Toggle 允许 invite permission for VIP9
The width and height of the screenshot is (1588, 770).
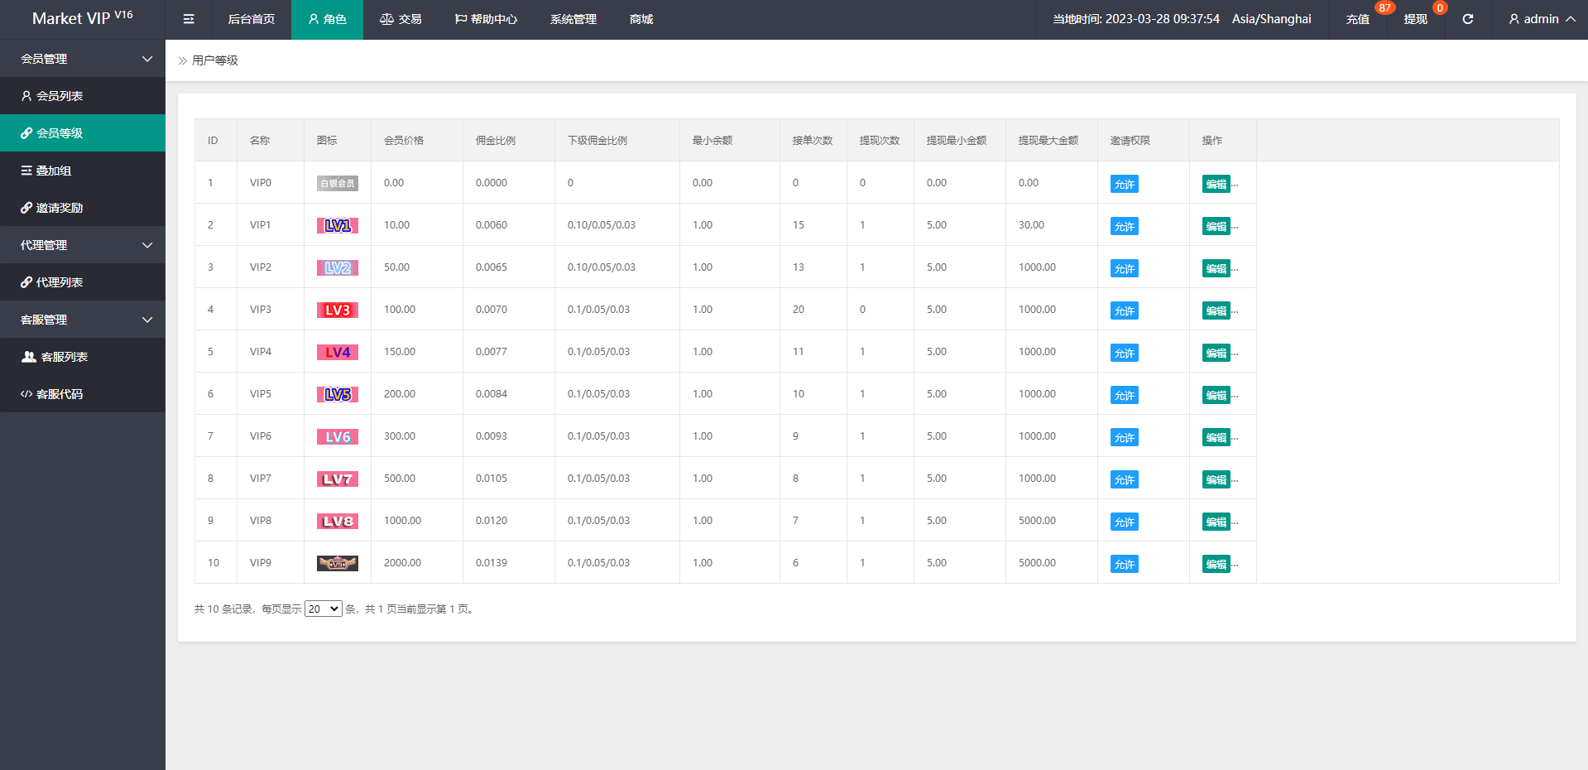1124,564
